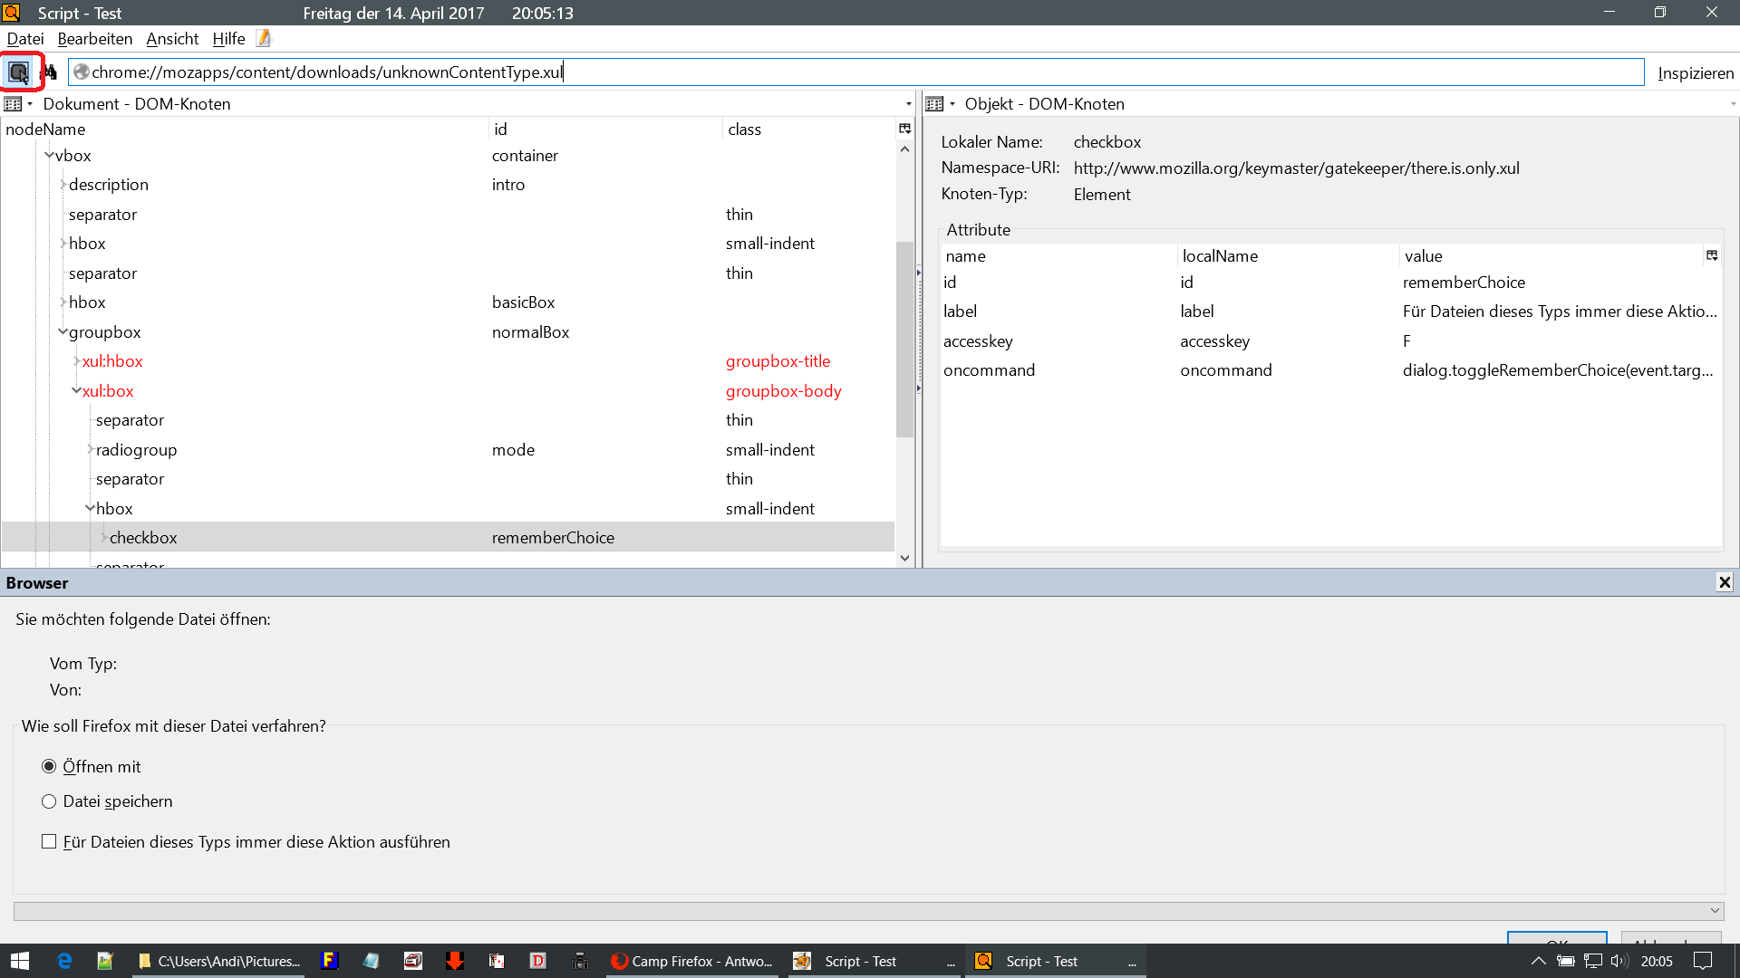Click the column picker icon in the DOM tree header
The image size is (1740, 978).
click(x=904, y=129)
